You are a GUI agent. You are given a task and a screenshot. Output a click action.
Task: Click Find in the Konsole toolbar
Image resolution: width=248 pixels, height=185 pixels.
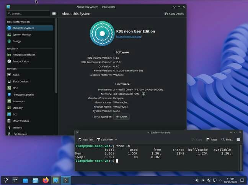point(227,140)
